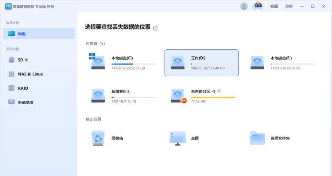Select 丢失的分区 -1 label

(x=203, y=91)
